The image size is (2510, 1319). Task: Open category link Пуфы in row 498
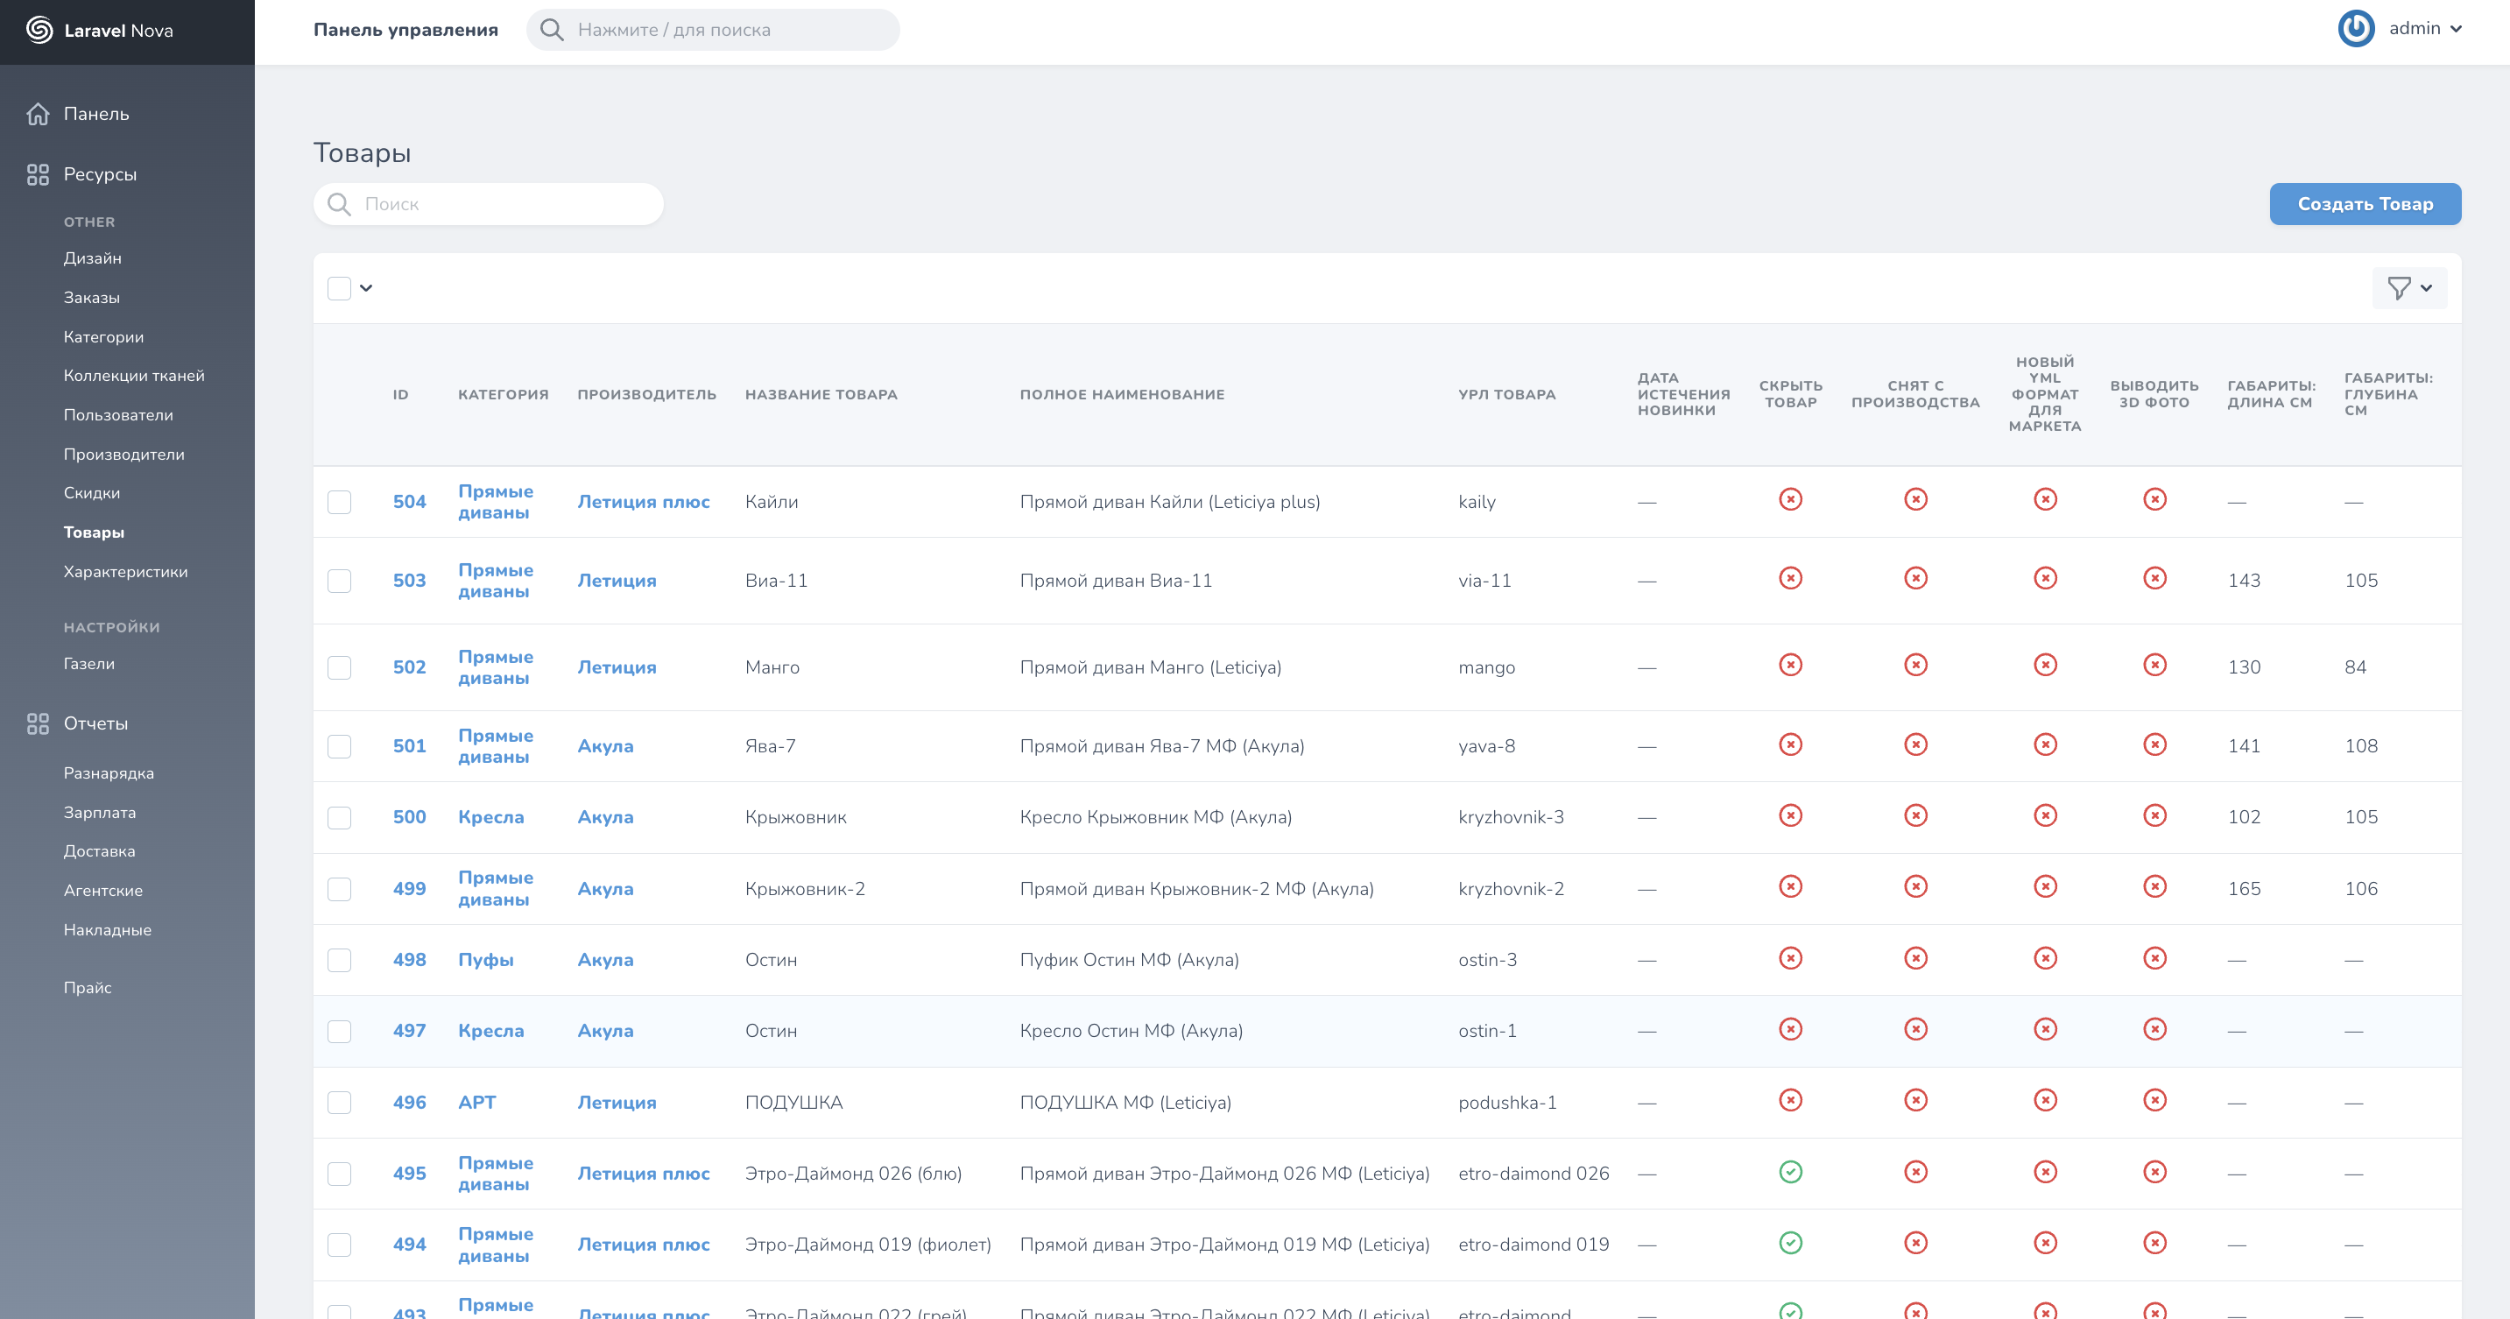[485, 961]
